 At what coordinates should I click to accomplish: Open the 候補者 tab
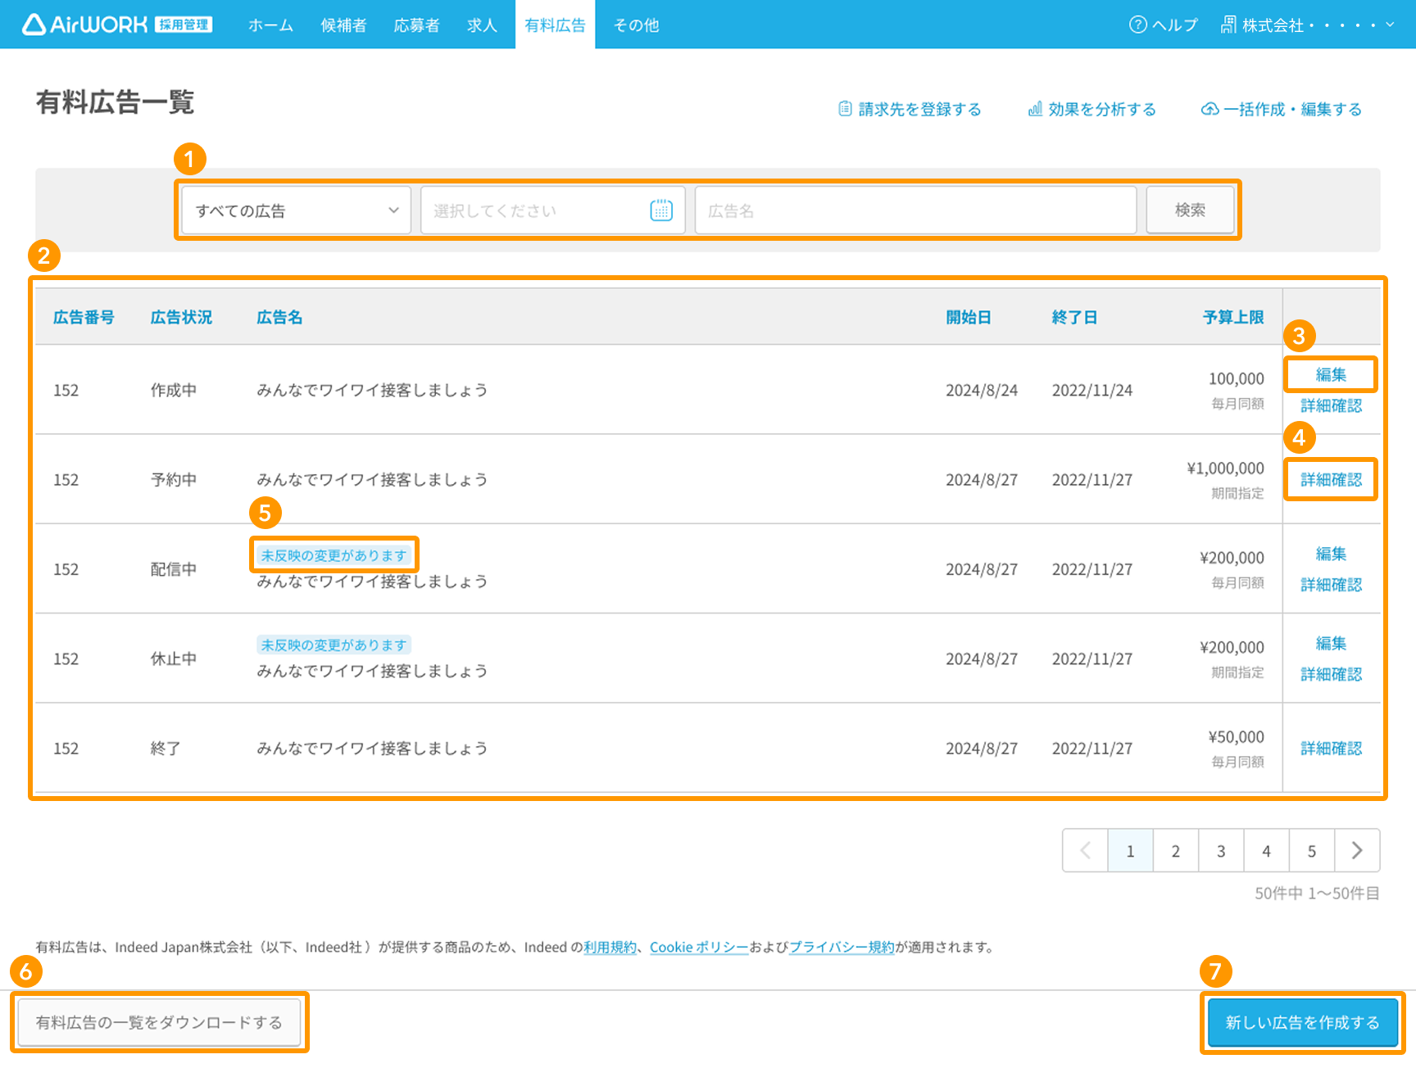click(343, 25)
